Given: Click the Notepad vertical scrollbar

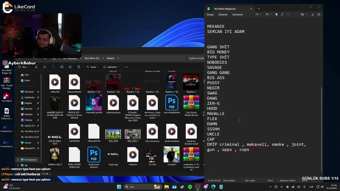Looking at the screenshot, I should [321, 130].
